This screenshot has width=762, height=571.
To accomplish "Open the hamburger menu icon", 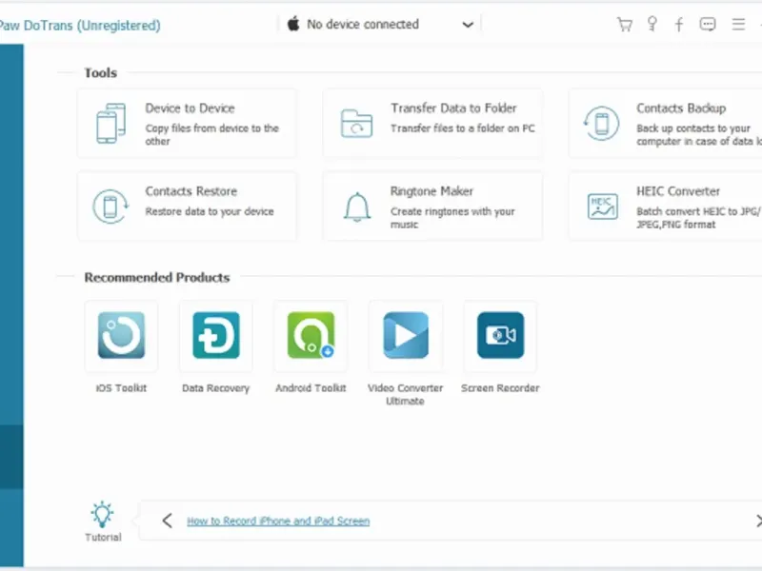I will [739, 24].
